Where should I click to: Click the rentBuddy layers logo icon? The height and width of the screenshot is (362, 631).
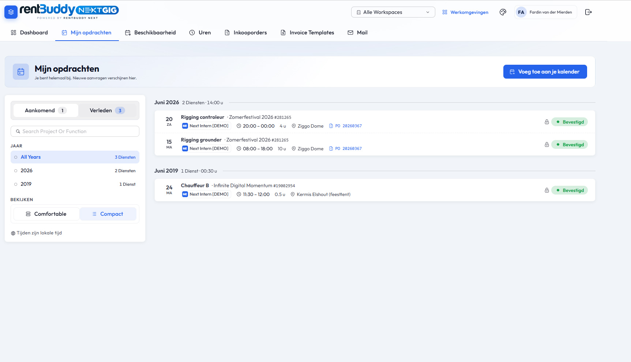(11, 12)
